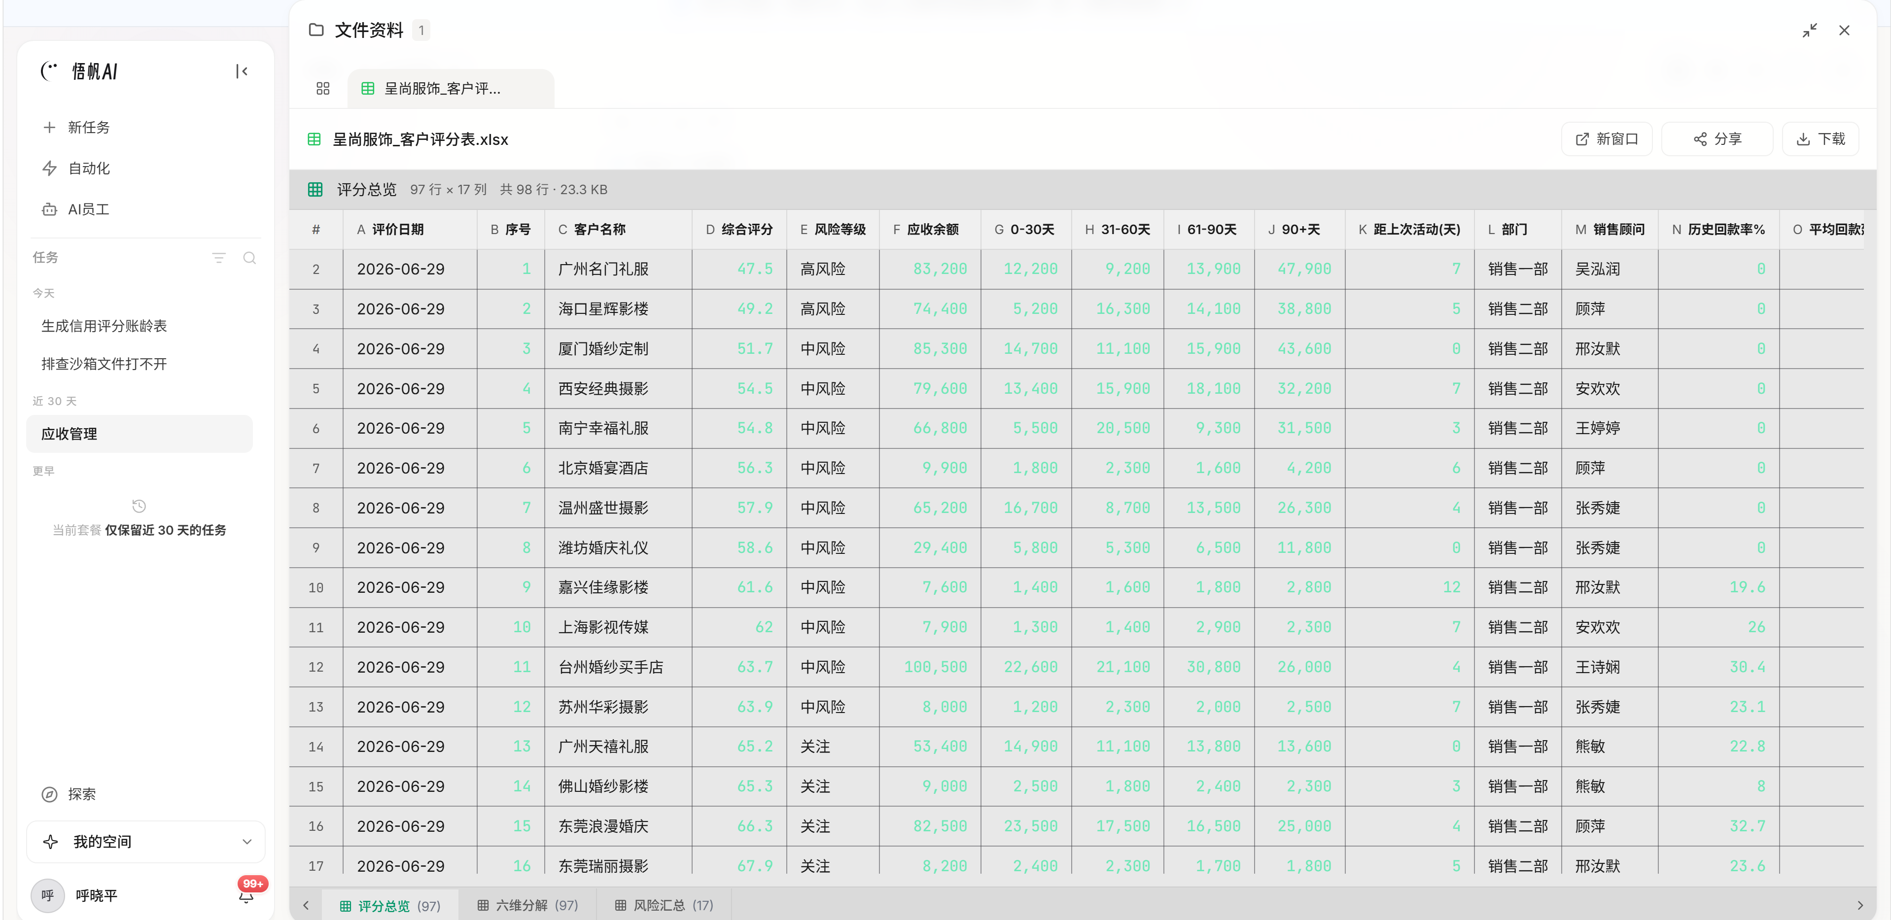
Task: Click the 悟帆AI logo icon
Action: click(49, 71)
